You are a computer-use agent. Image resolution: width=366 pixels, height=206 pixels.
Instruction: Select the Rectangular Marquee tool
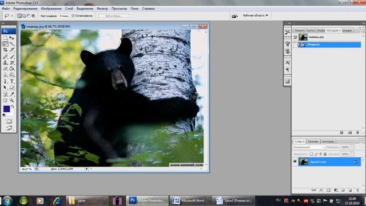tap(5, 38)
